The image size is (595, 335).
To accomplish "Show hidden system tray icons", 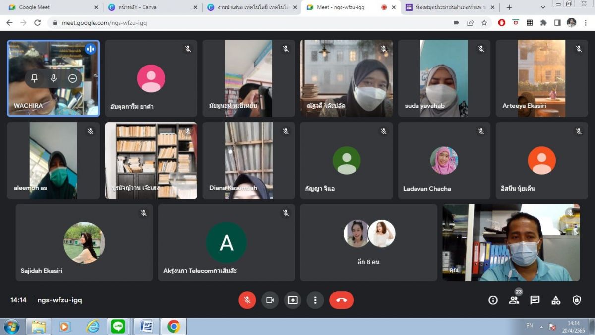I will 541,327.
